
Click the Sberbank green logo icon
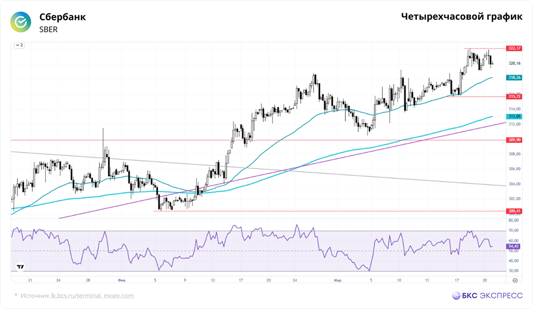coord(21,22)
